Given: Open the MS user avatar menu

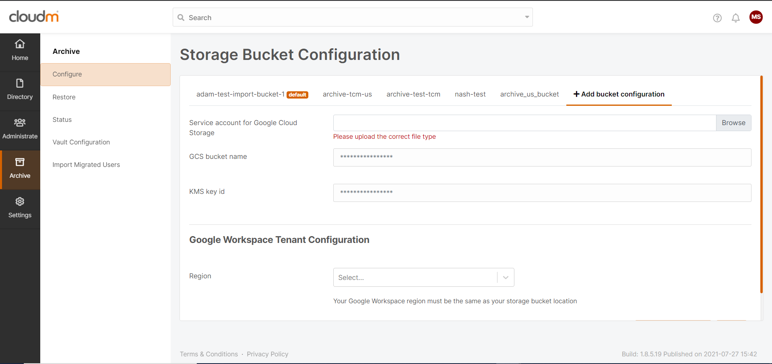Looking at the screenshot, I should [x=756, y=17].
